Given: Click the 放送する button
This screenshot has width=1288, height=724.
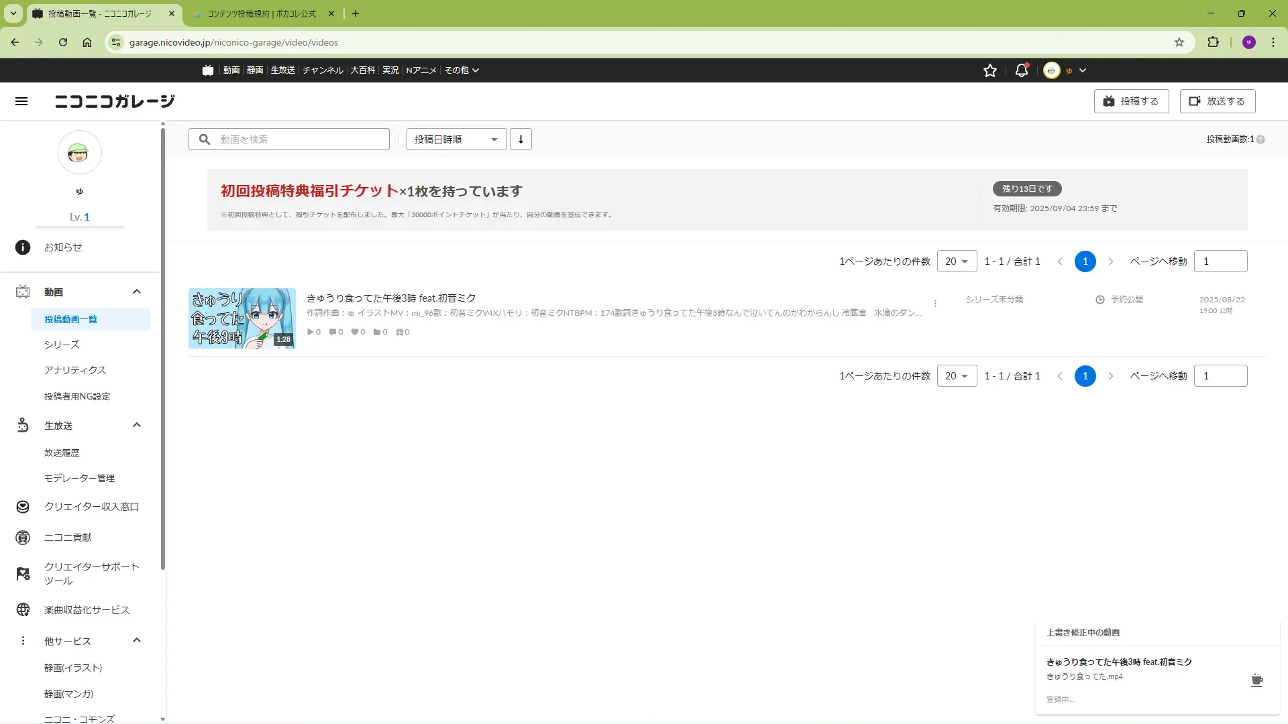Looking at the screenshot, I should (x=1217, y=101).
